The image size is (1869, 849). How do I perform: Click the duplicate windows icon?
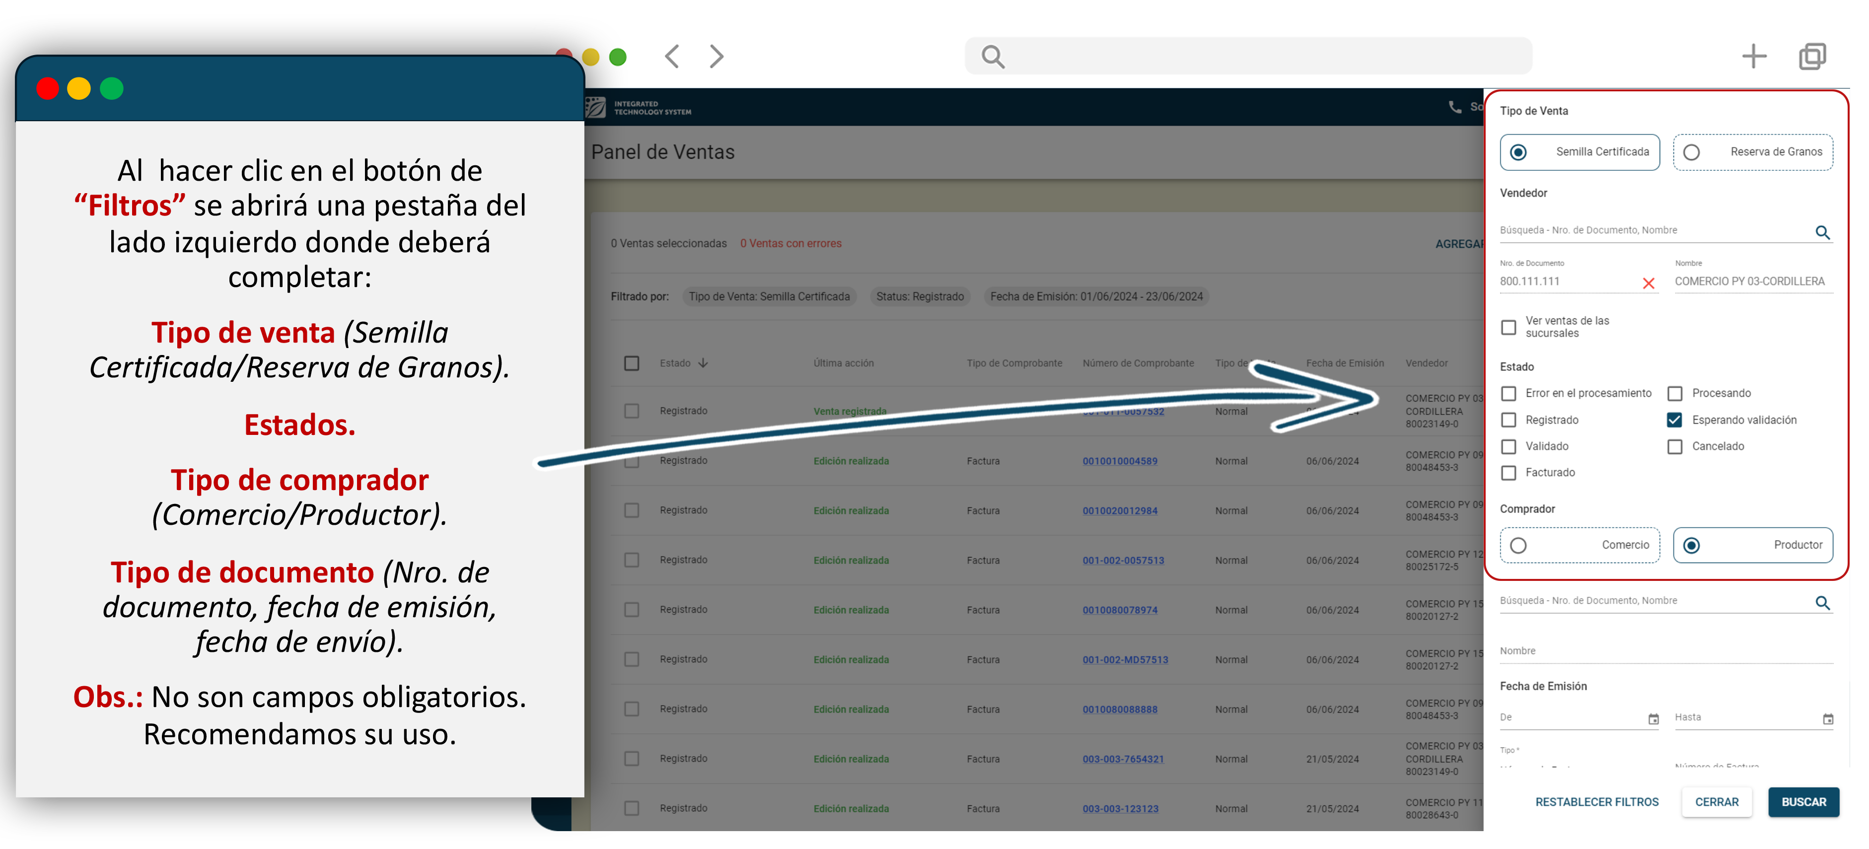(1812, 56)
